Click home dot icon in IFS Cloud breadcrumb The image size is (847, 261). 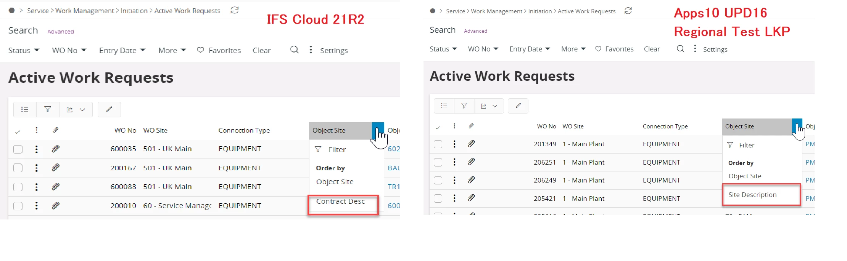tap(12, 10)
